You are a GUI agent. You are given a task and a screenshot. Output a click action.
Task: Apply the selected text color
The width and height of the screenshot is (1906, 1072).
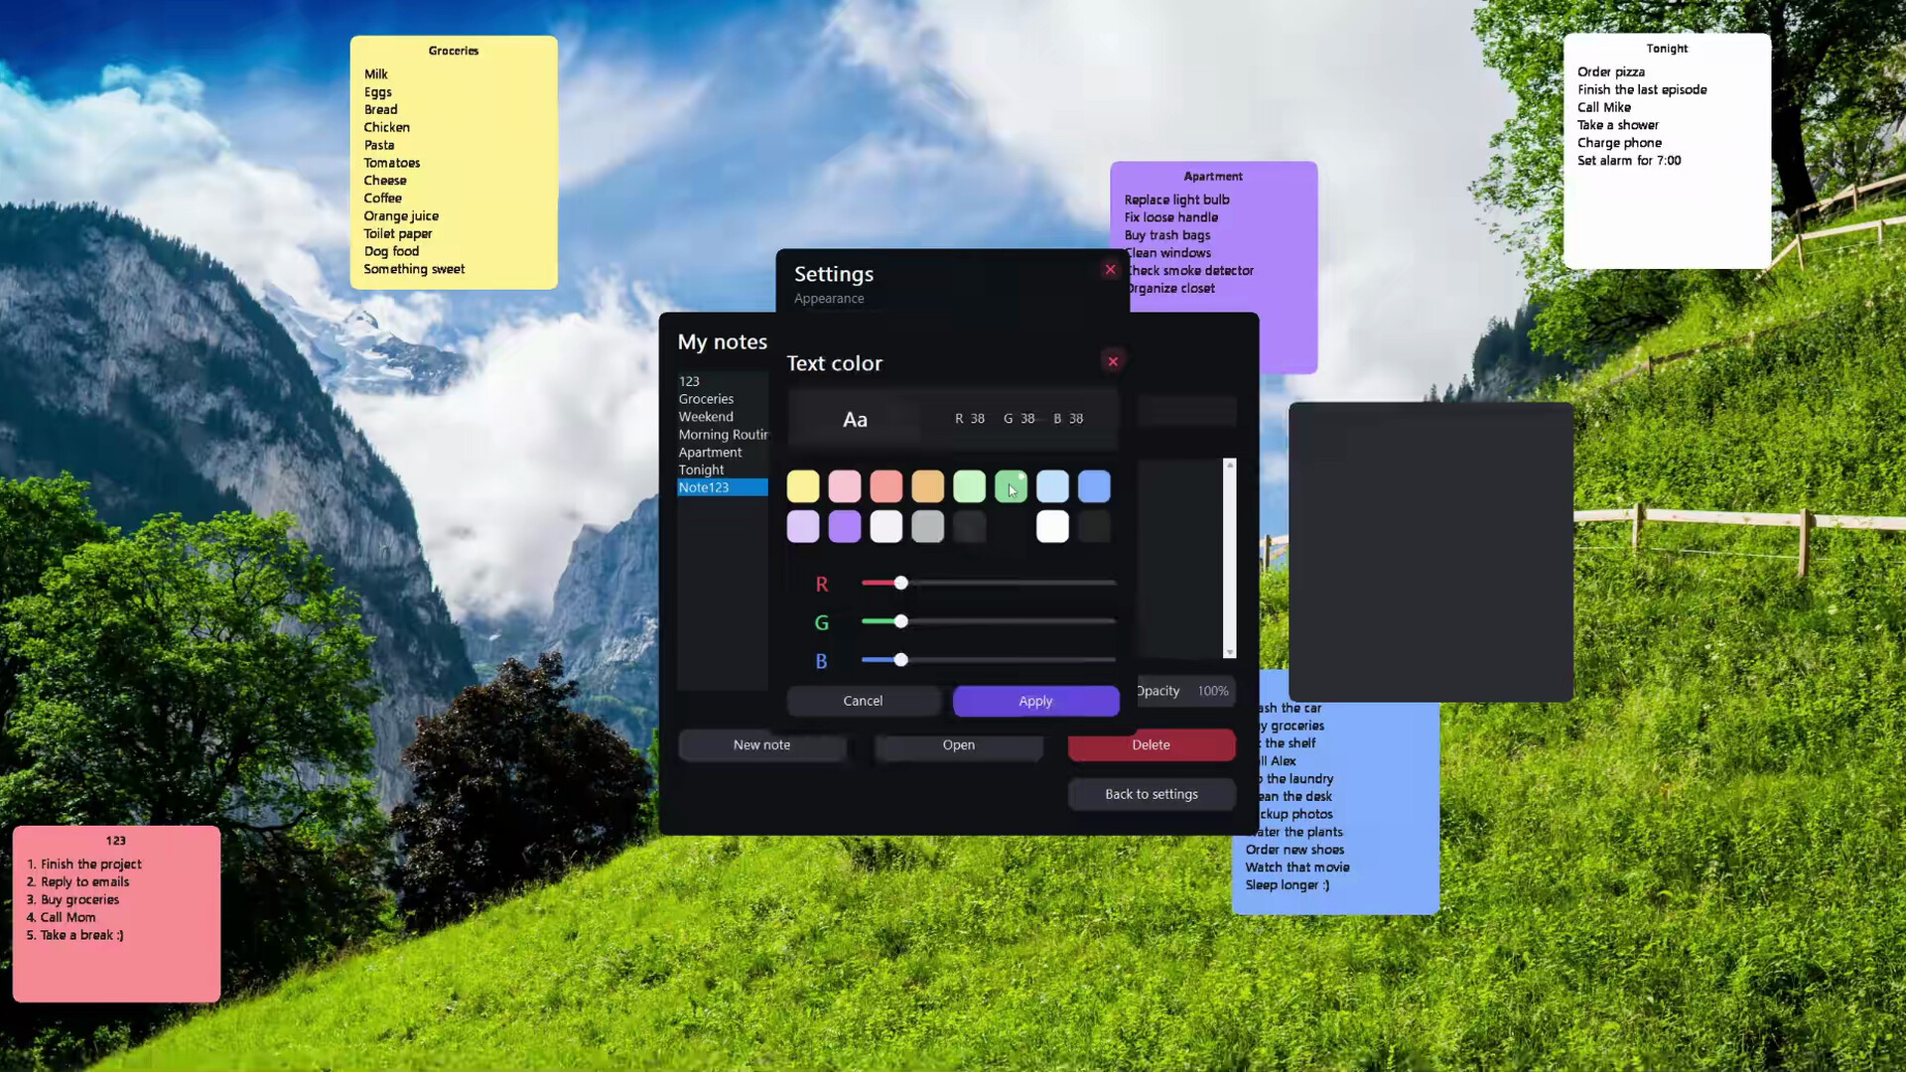pos(1035,701)
